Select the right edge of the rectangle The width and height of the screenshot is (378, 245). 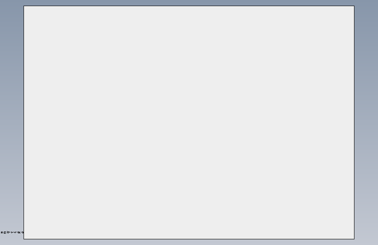click(x=354, y=122)
